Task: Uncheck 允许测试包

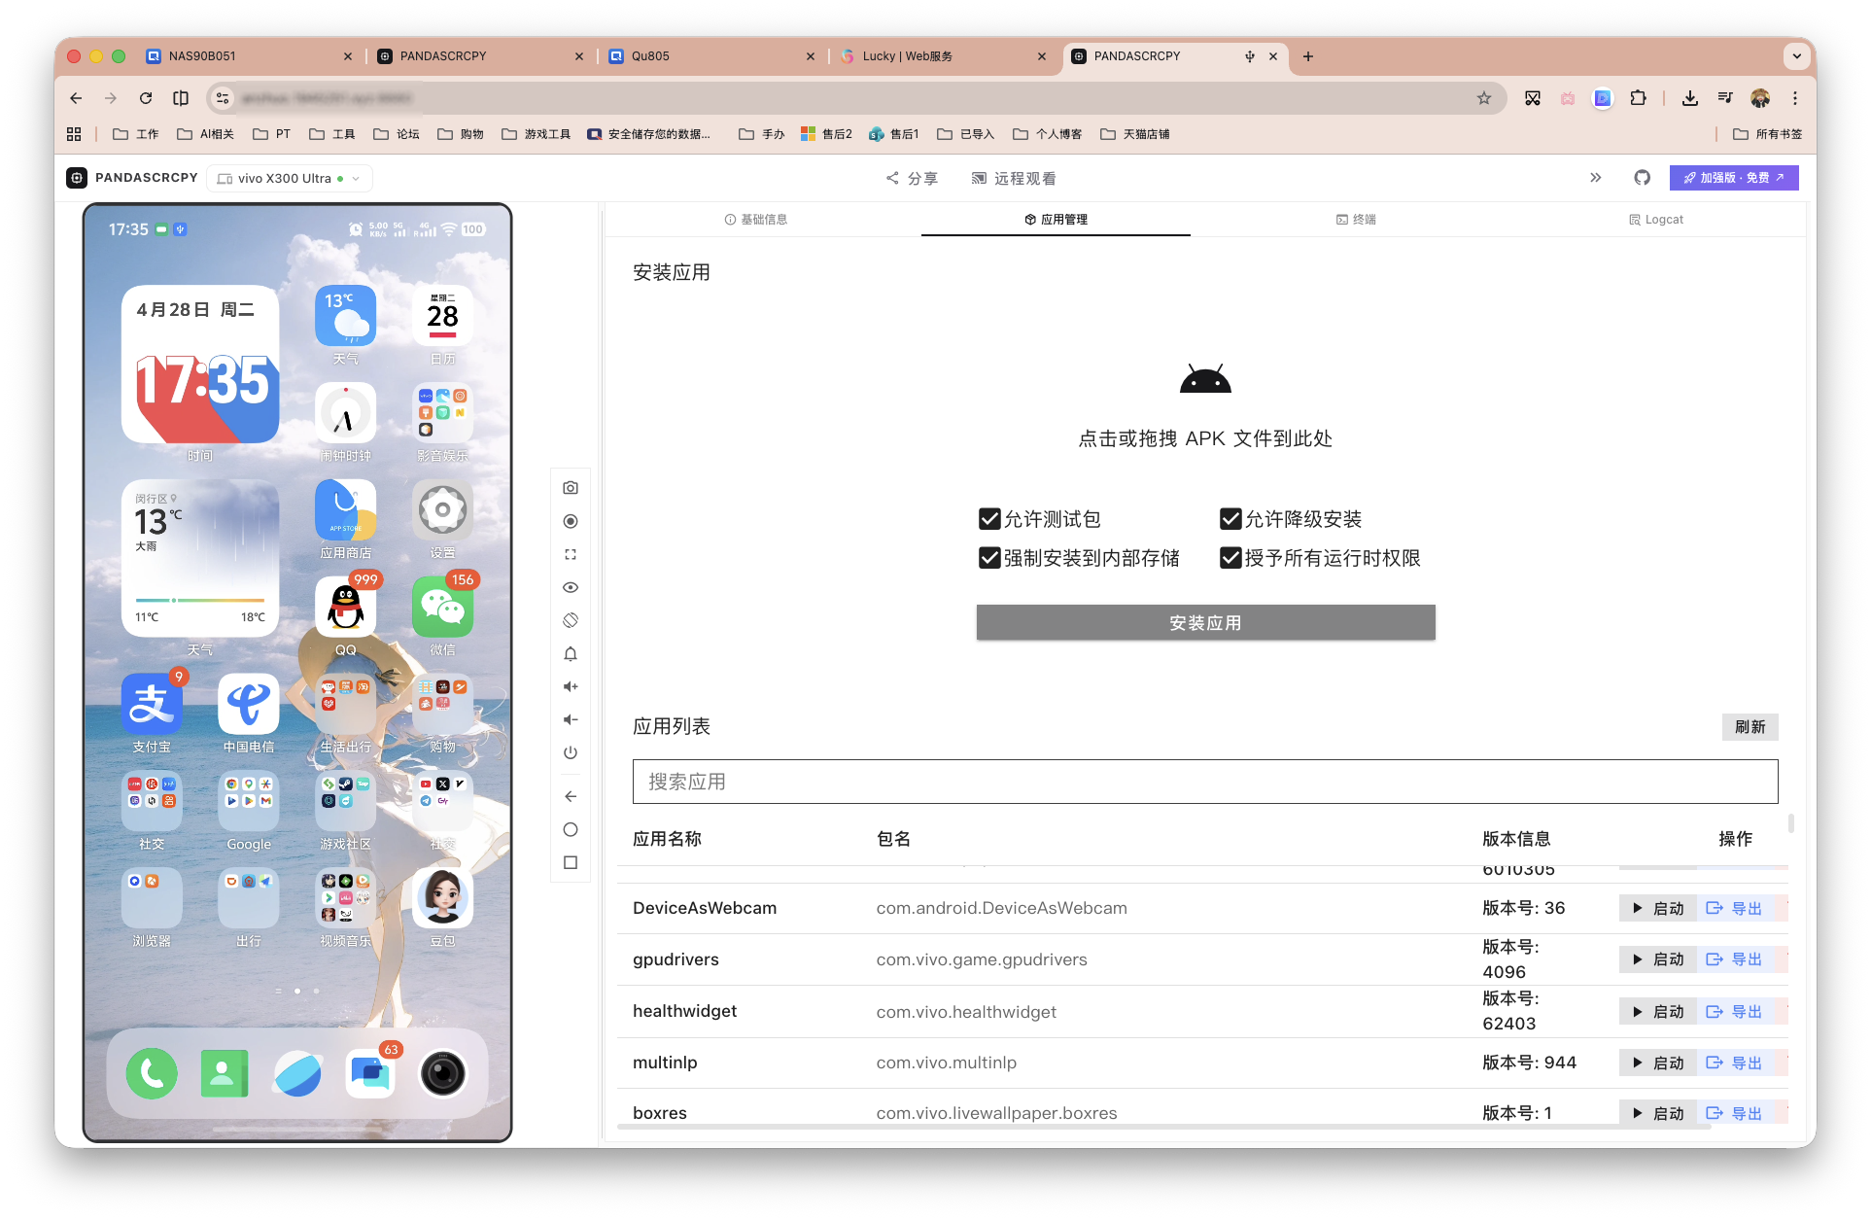Action: (989, 518)
